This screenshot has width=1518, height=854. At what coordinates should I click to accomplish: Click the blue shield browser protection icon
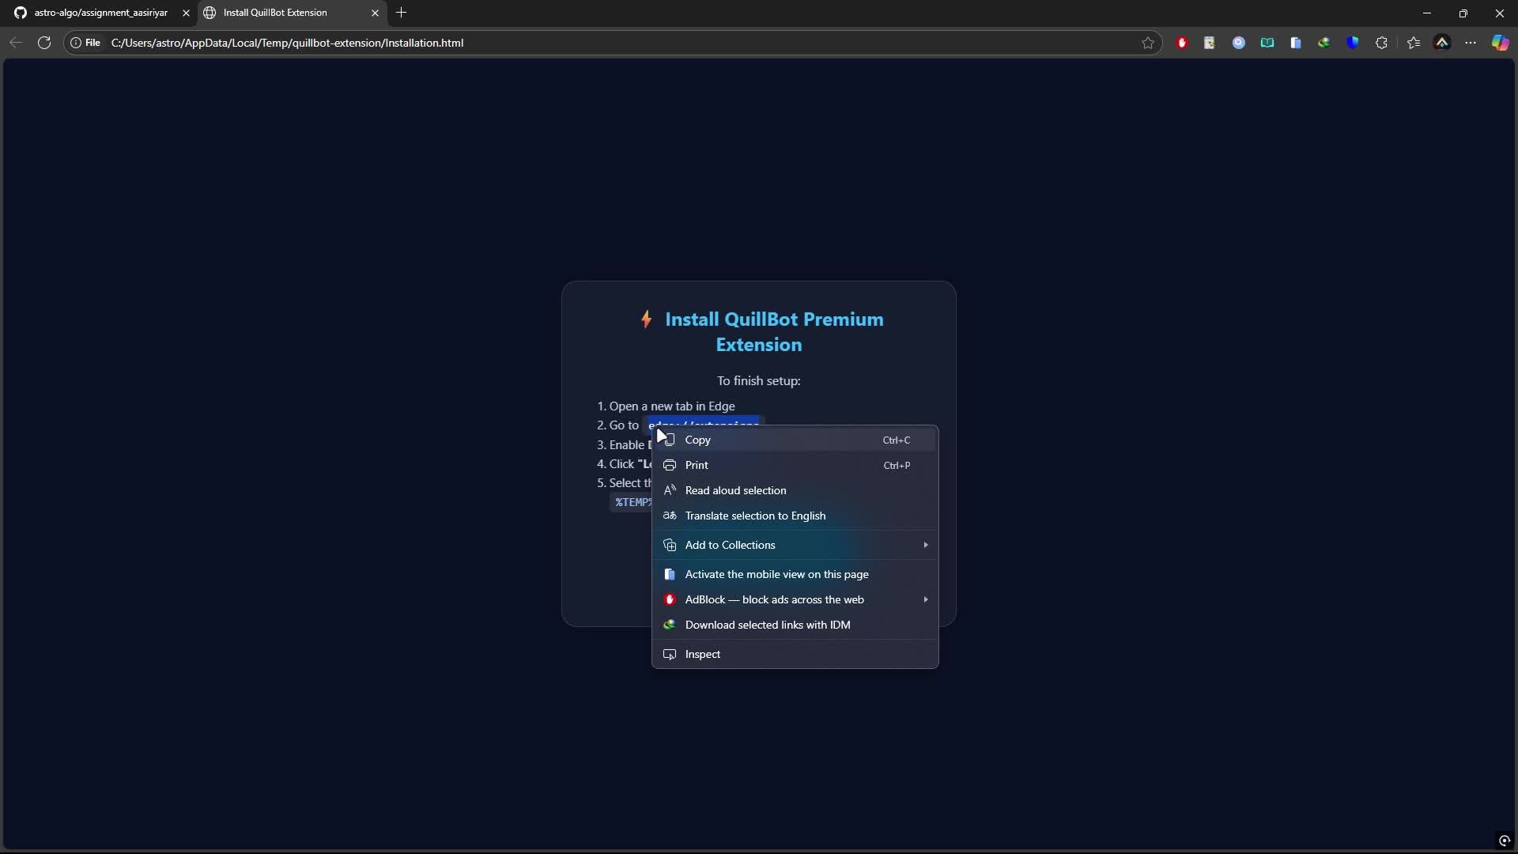click(1354, 43)
